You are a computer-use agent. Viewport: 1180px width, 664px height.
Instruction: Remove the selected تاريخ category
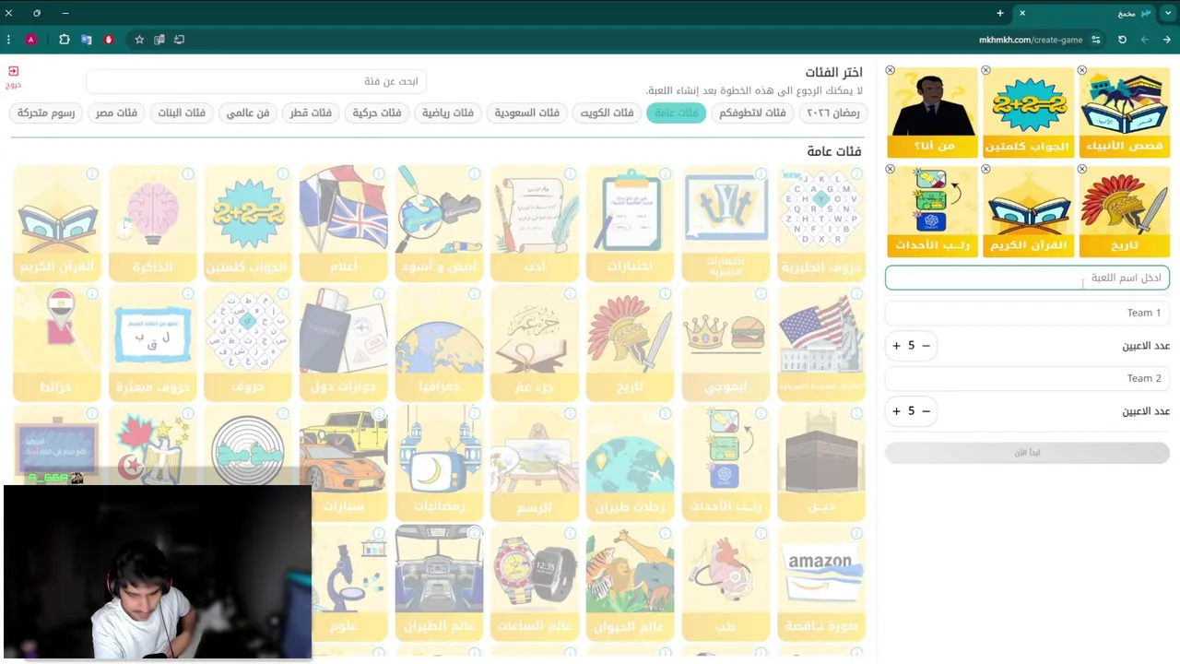tap(1082, 169)
